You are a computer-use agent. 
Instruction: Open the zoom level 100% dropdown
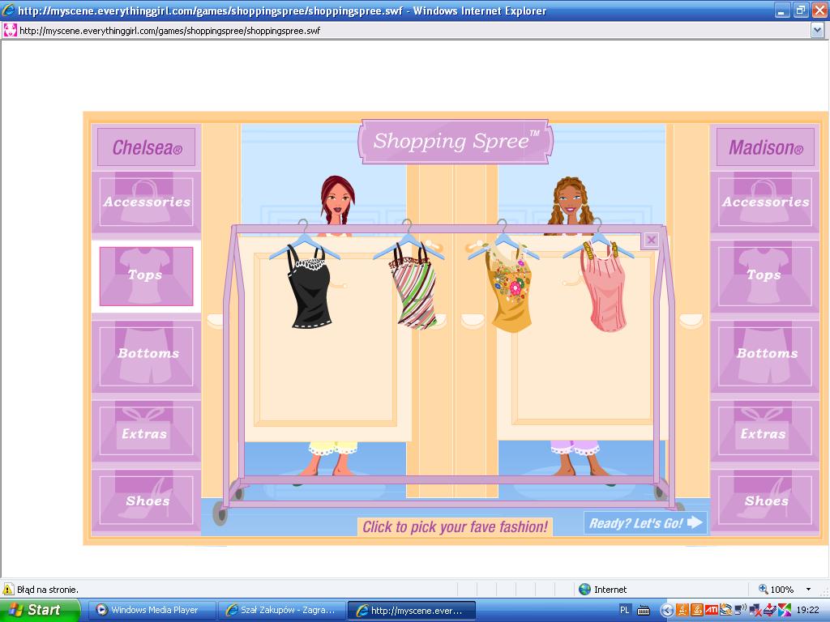point(807,590)
